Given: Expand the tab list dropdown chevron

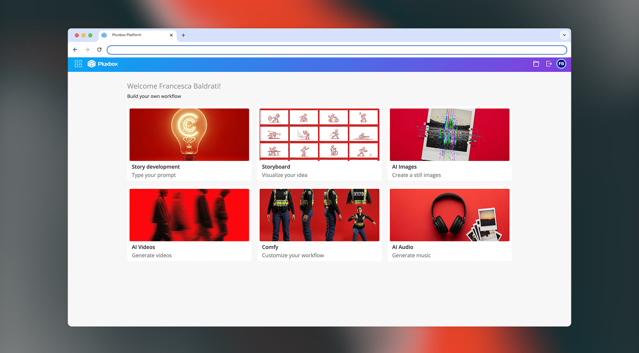Looking at the screenshot, I should tap(564, 35).
